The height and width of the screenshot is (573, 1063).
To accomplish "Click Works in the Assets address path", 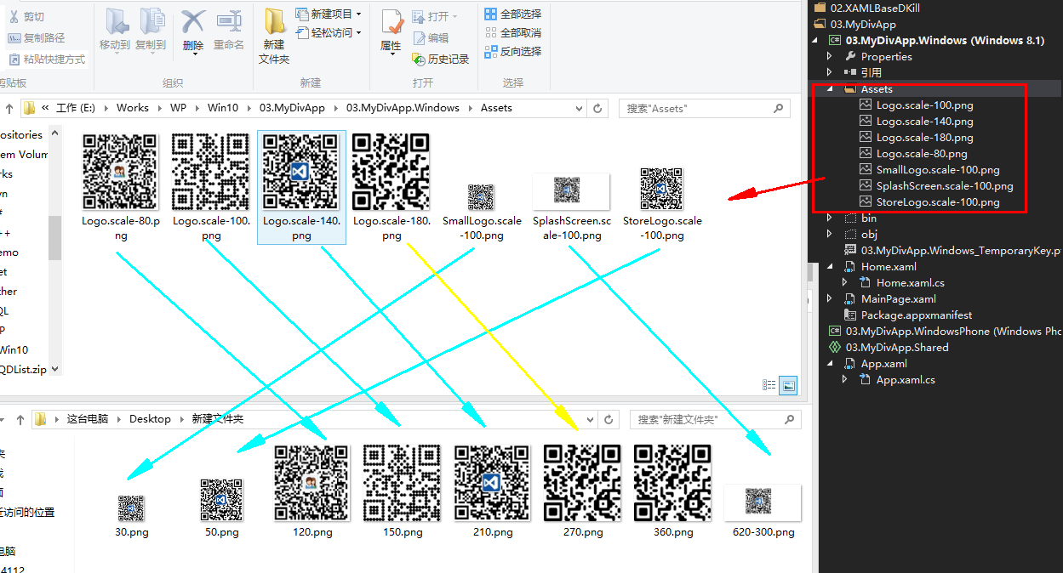I will (133, 109).
